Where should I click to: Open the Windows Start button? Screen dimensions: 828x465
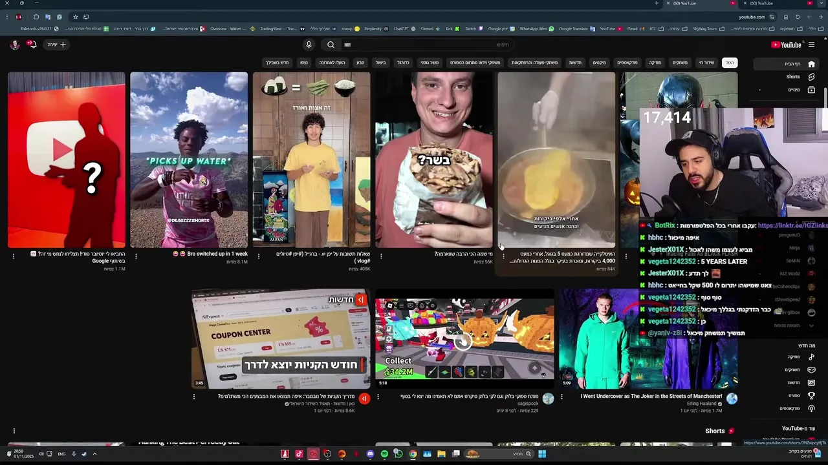click(x=542, y=454)
